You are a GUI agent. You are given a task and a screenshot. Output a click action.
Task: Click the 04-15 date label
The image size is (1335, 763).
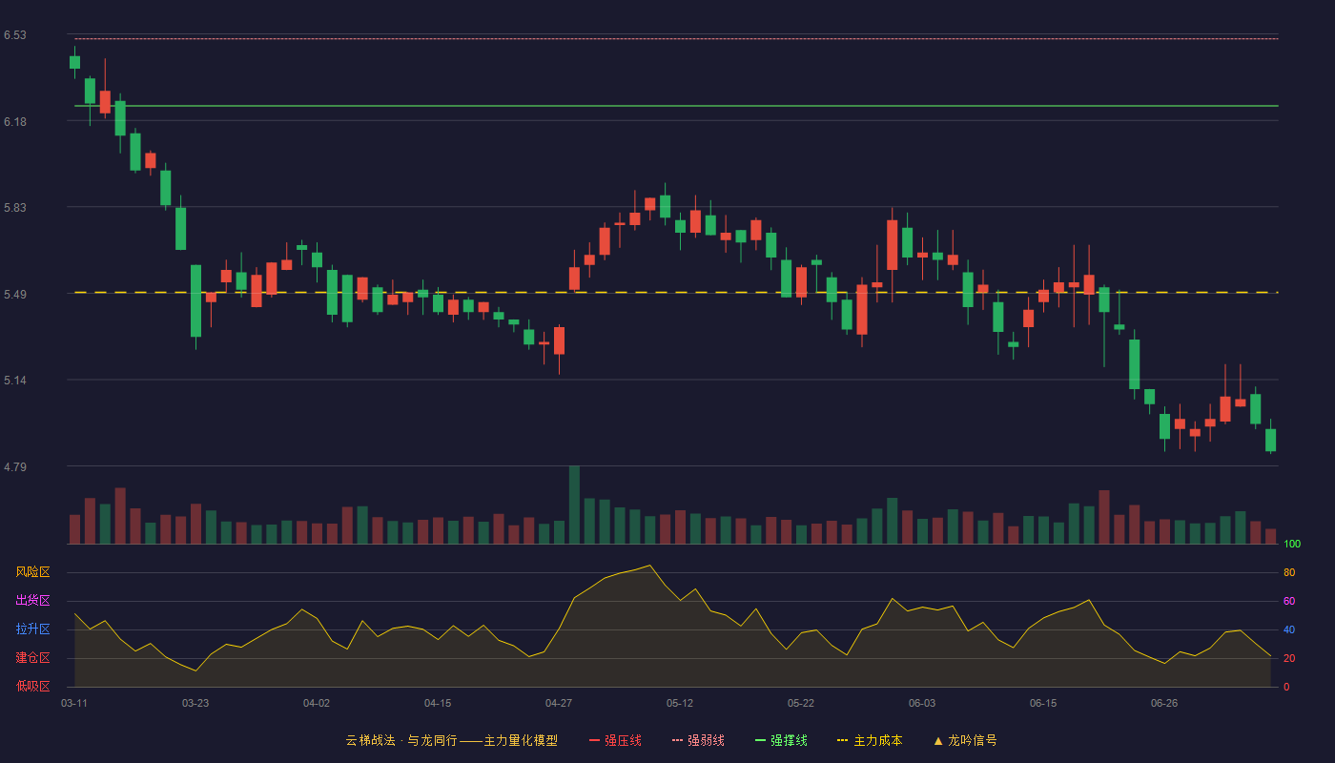tap(438, 703)
